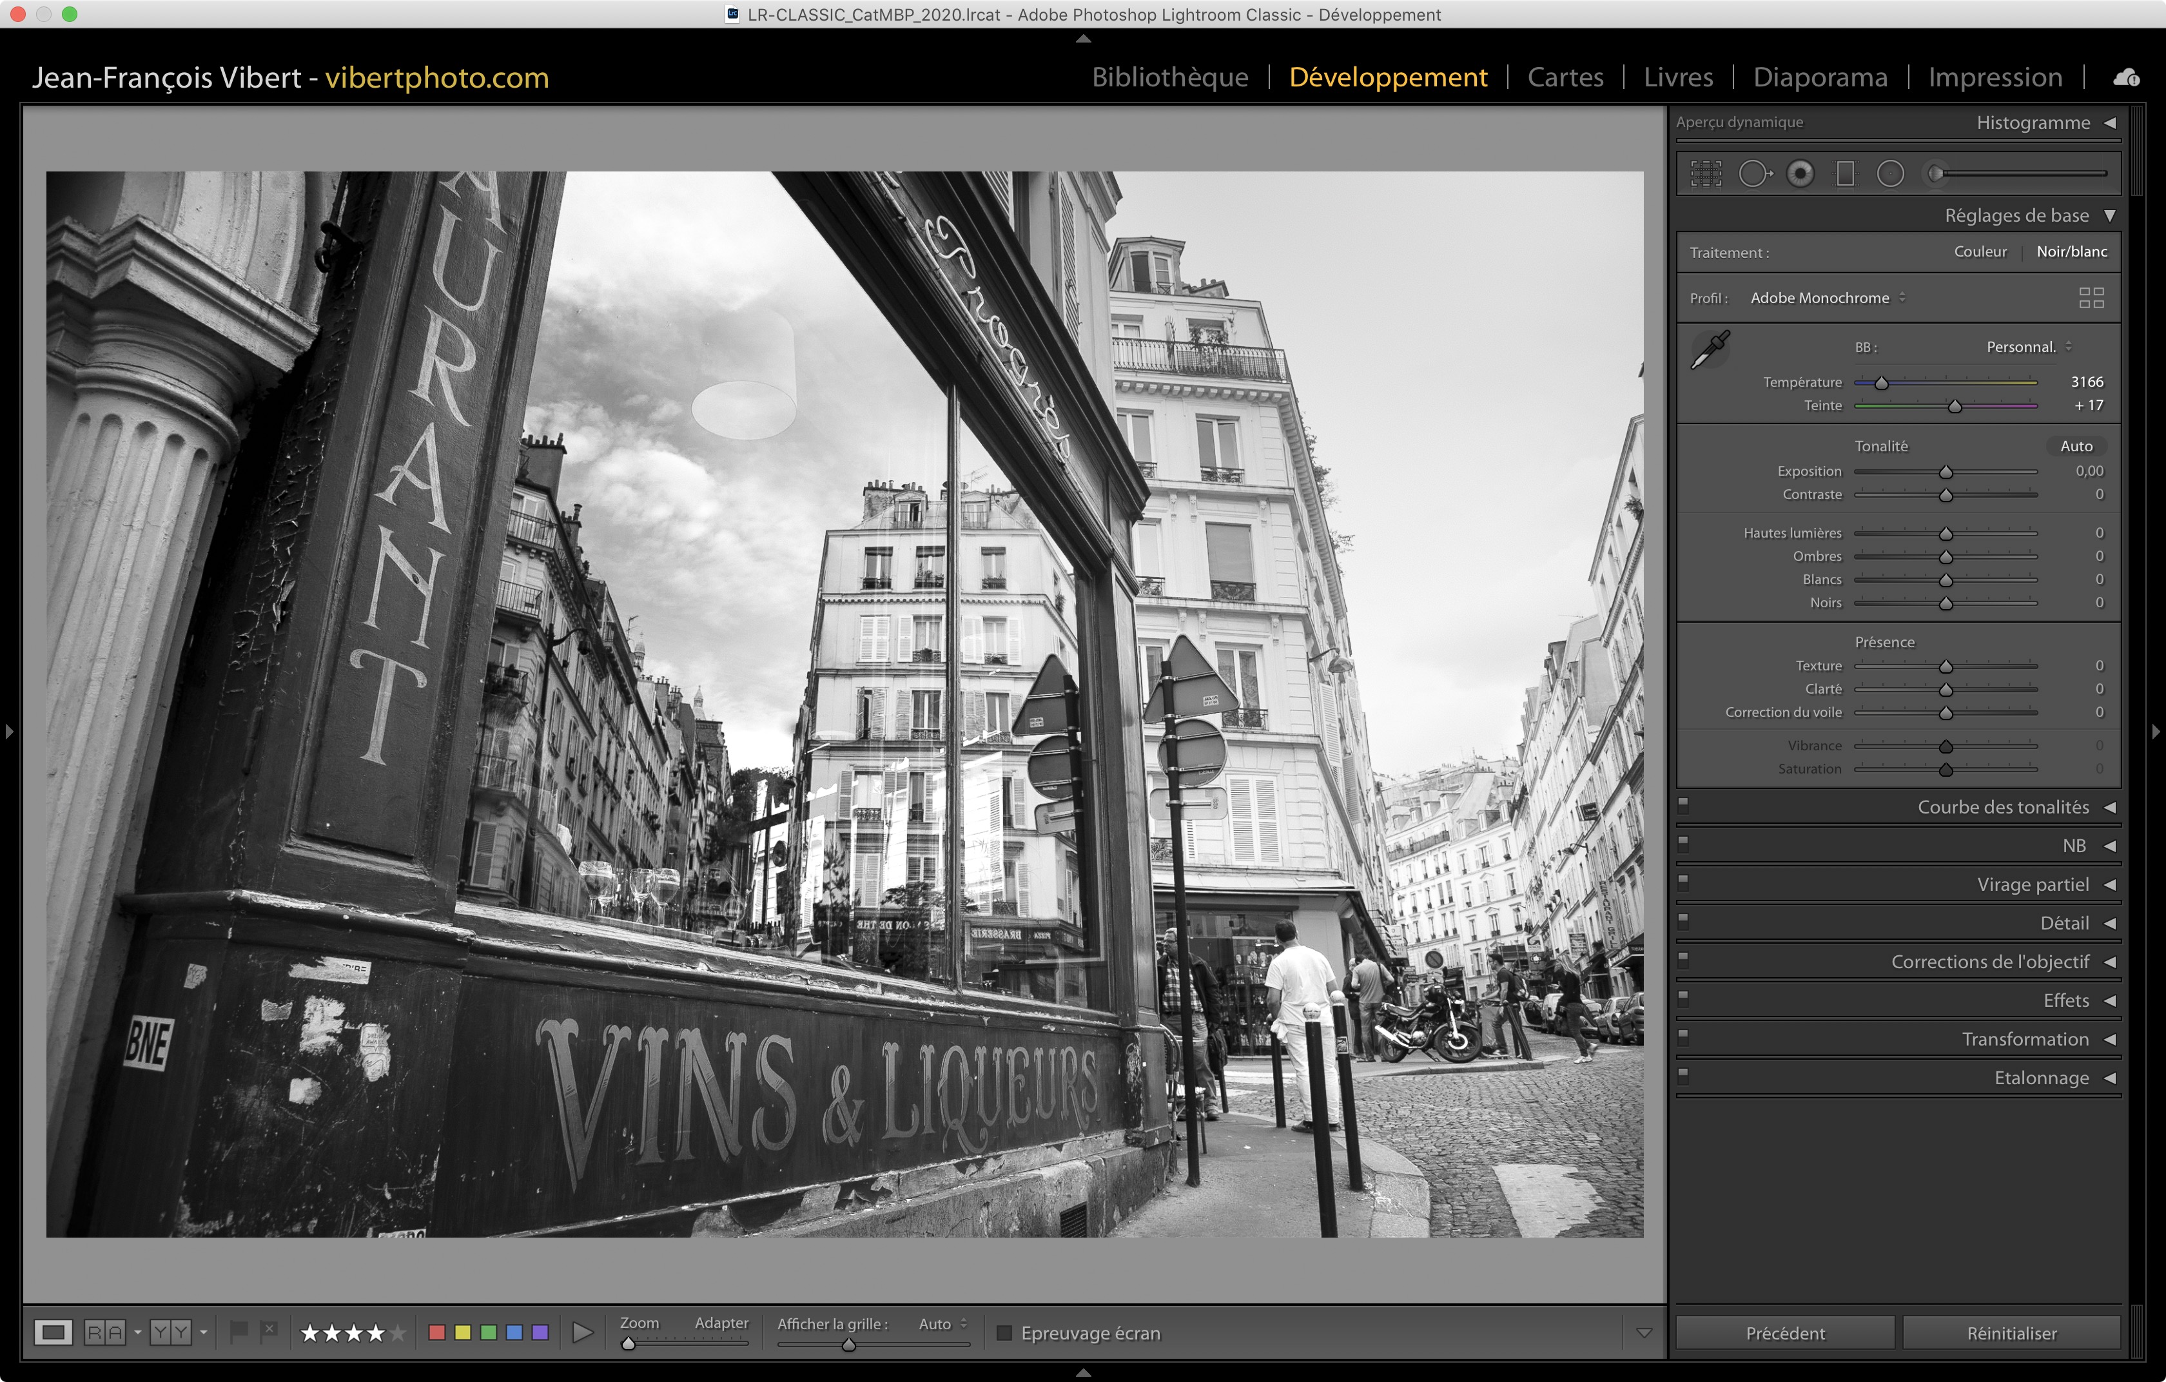
Task: Select the Crop overlay tool
Action: 1706,173
